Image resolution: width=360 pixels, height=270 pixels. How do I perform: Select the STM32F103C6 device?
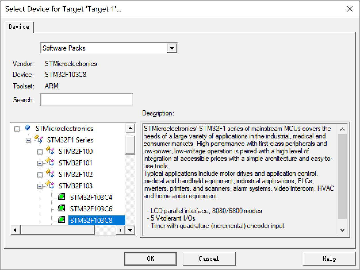tap(91, 209)
